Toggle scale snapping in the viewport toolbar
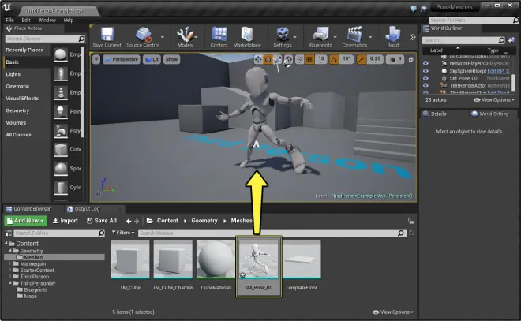 tap(362, 59)
